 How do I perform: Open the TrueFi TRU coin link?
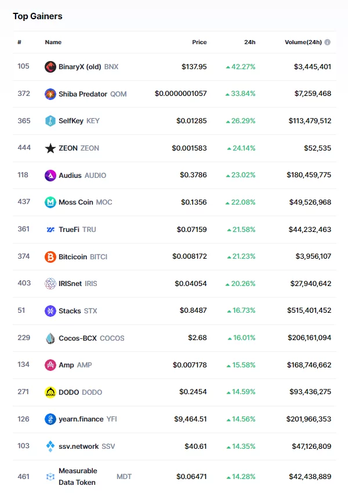point(70,230)
